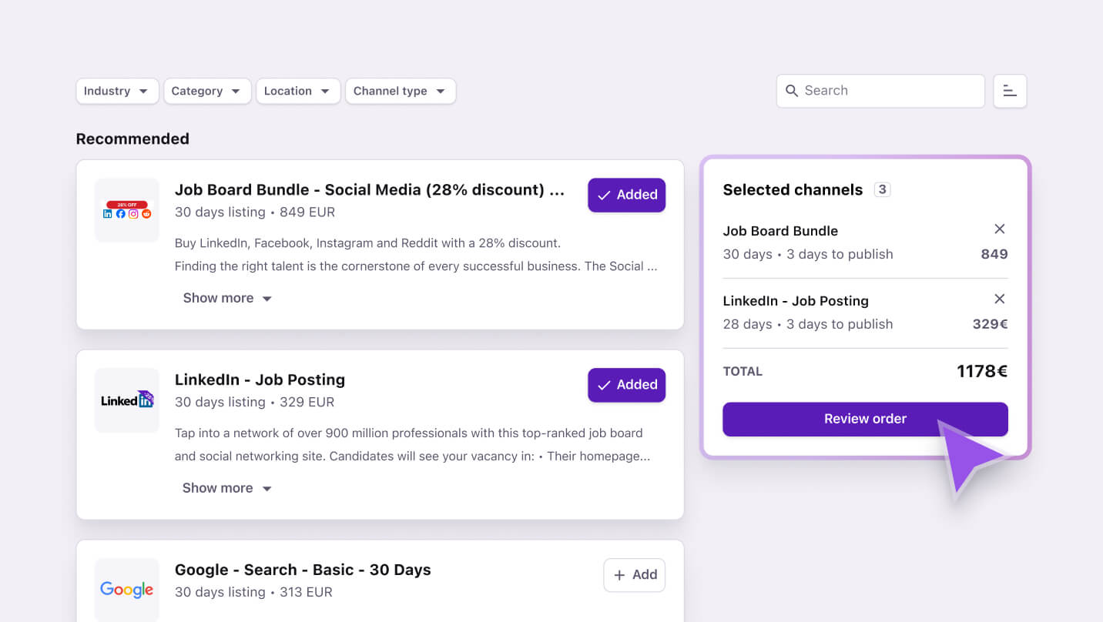Click the selected channels count badge
The width and height of the screenshot is (1103, 622).
(x=883, y=189)
